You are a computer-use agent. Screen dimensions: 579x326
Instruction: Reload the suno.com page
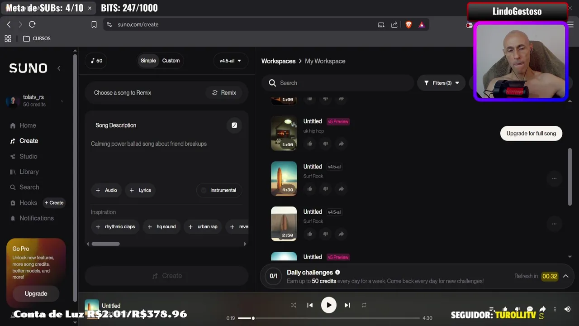point(32,24)
